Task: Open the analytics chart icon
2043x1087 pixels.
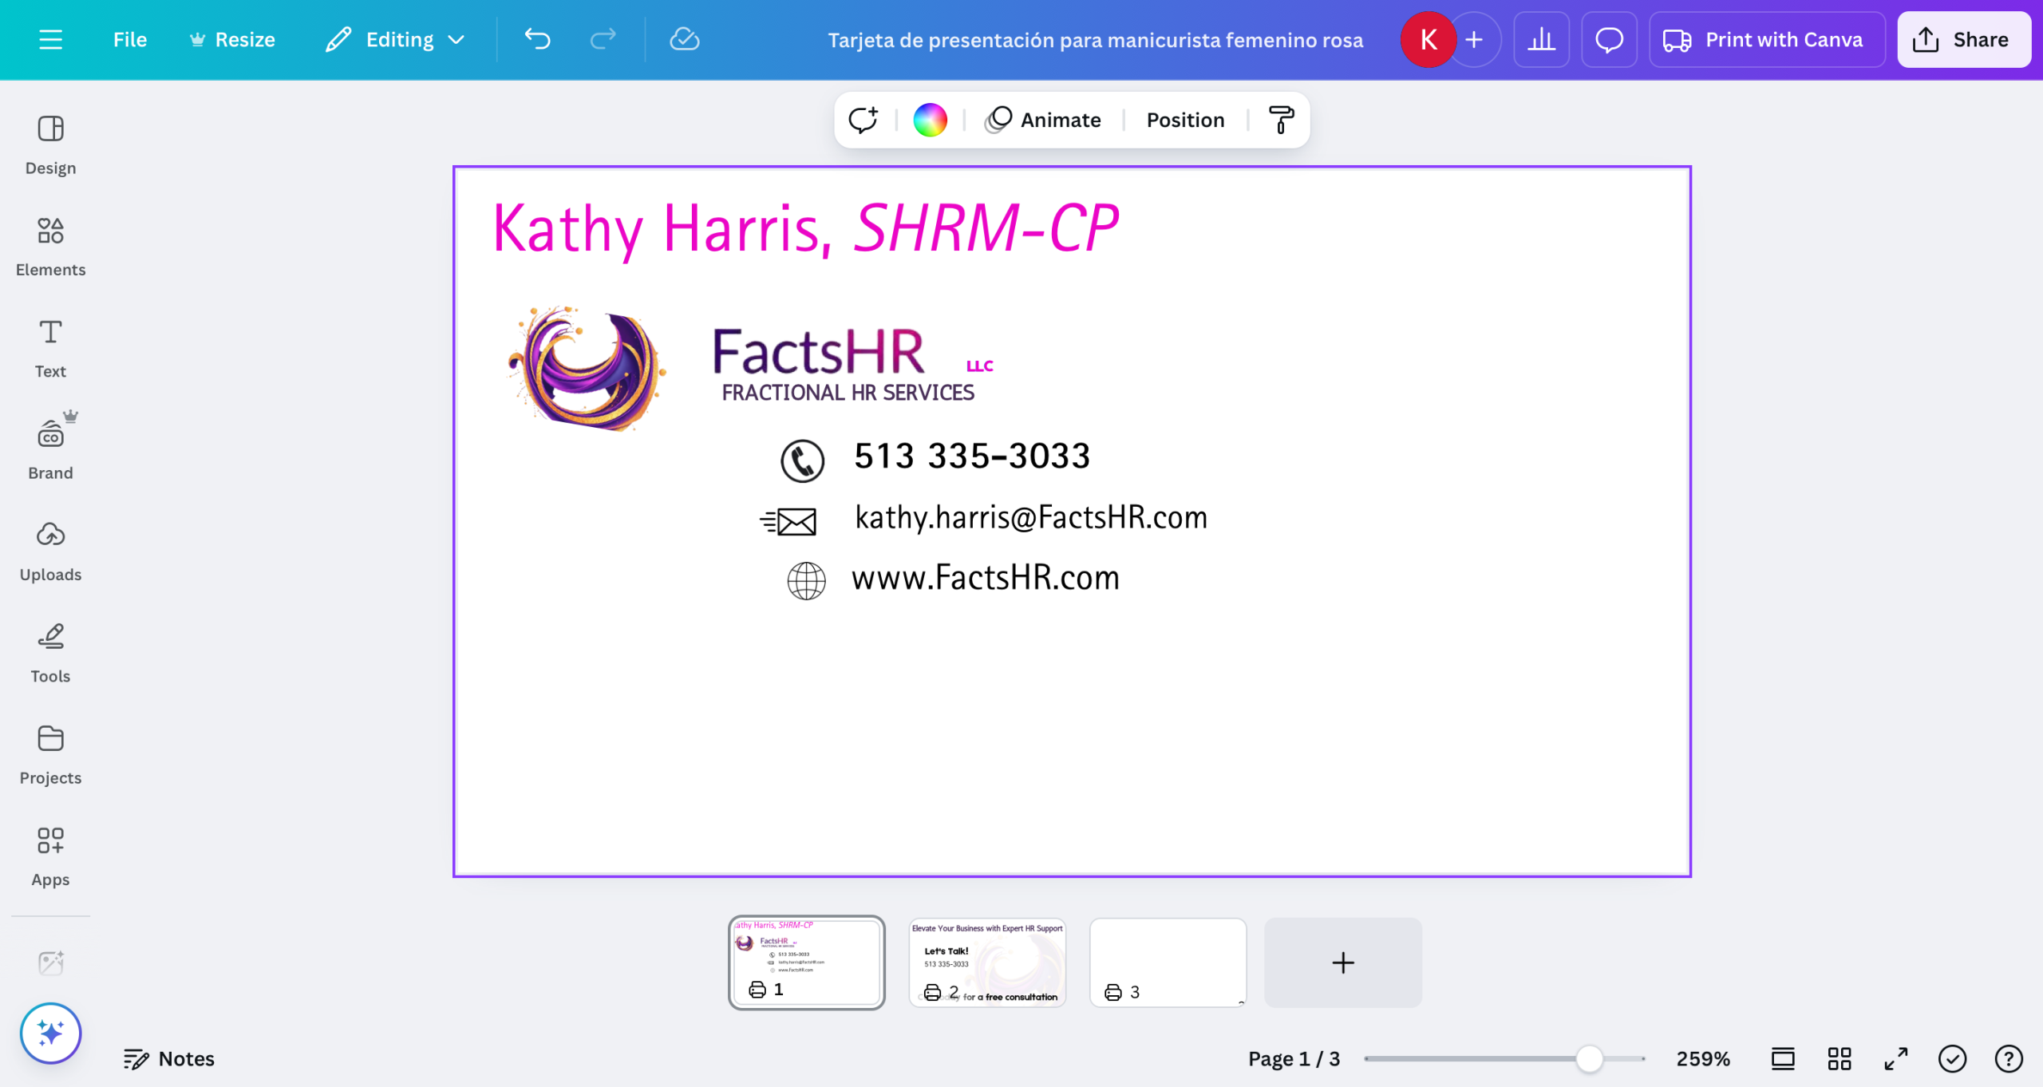Action: pos(1541,40)
